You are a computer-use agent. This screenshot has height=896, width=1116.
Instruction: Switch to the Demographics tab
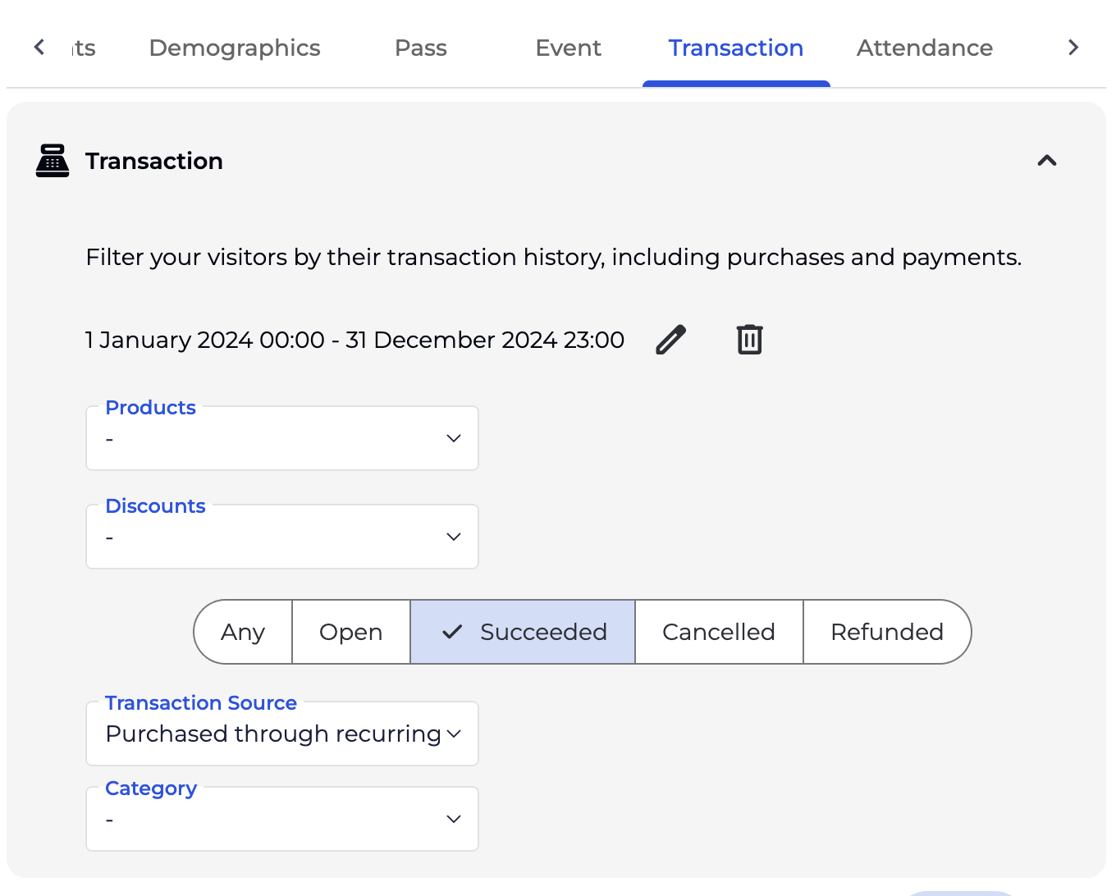[235, 48]
